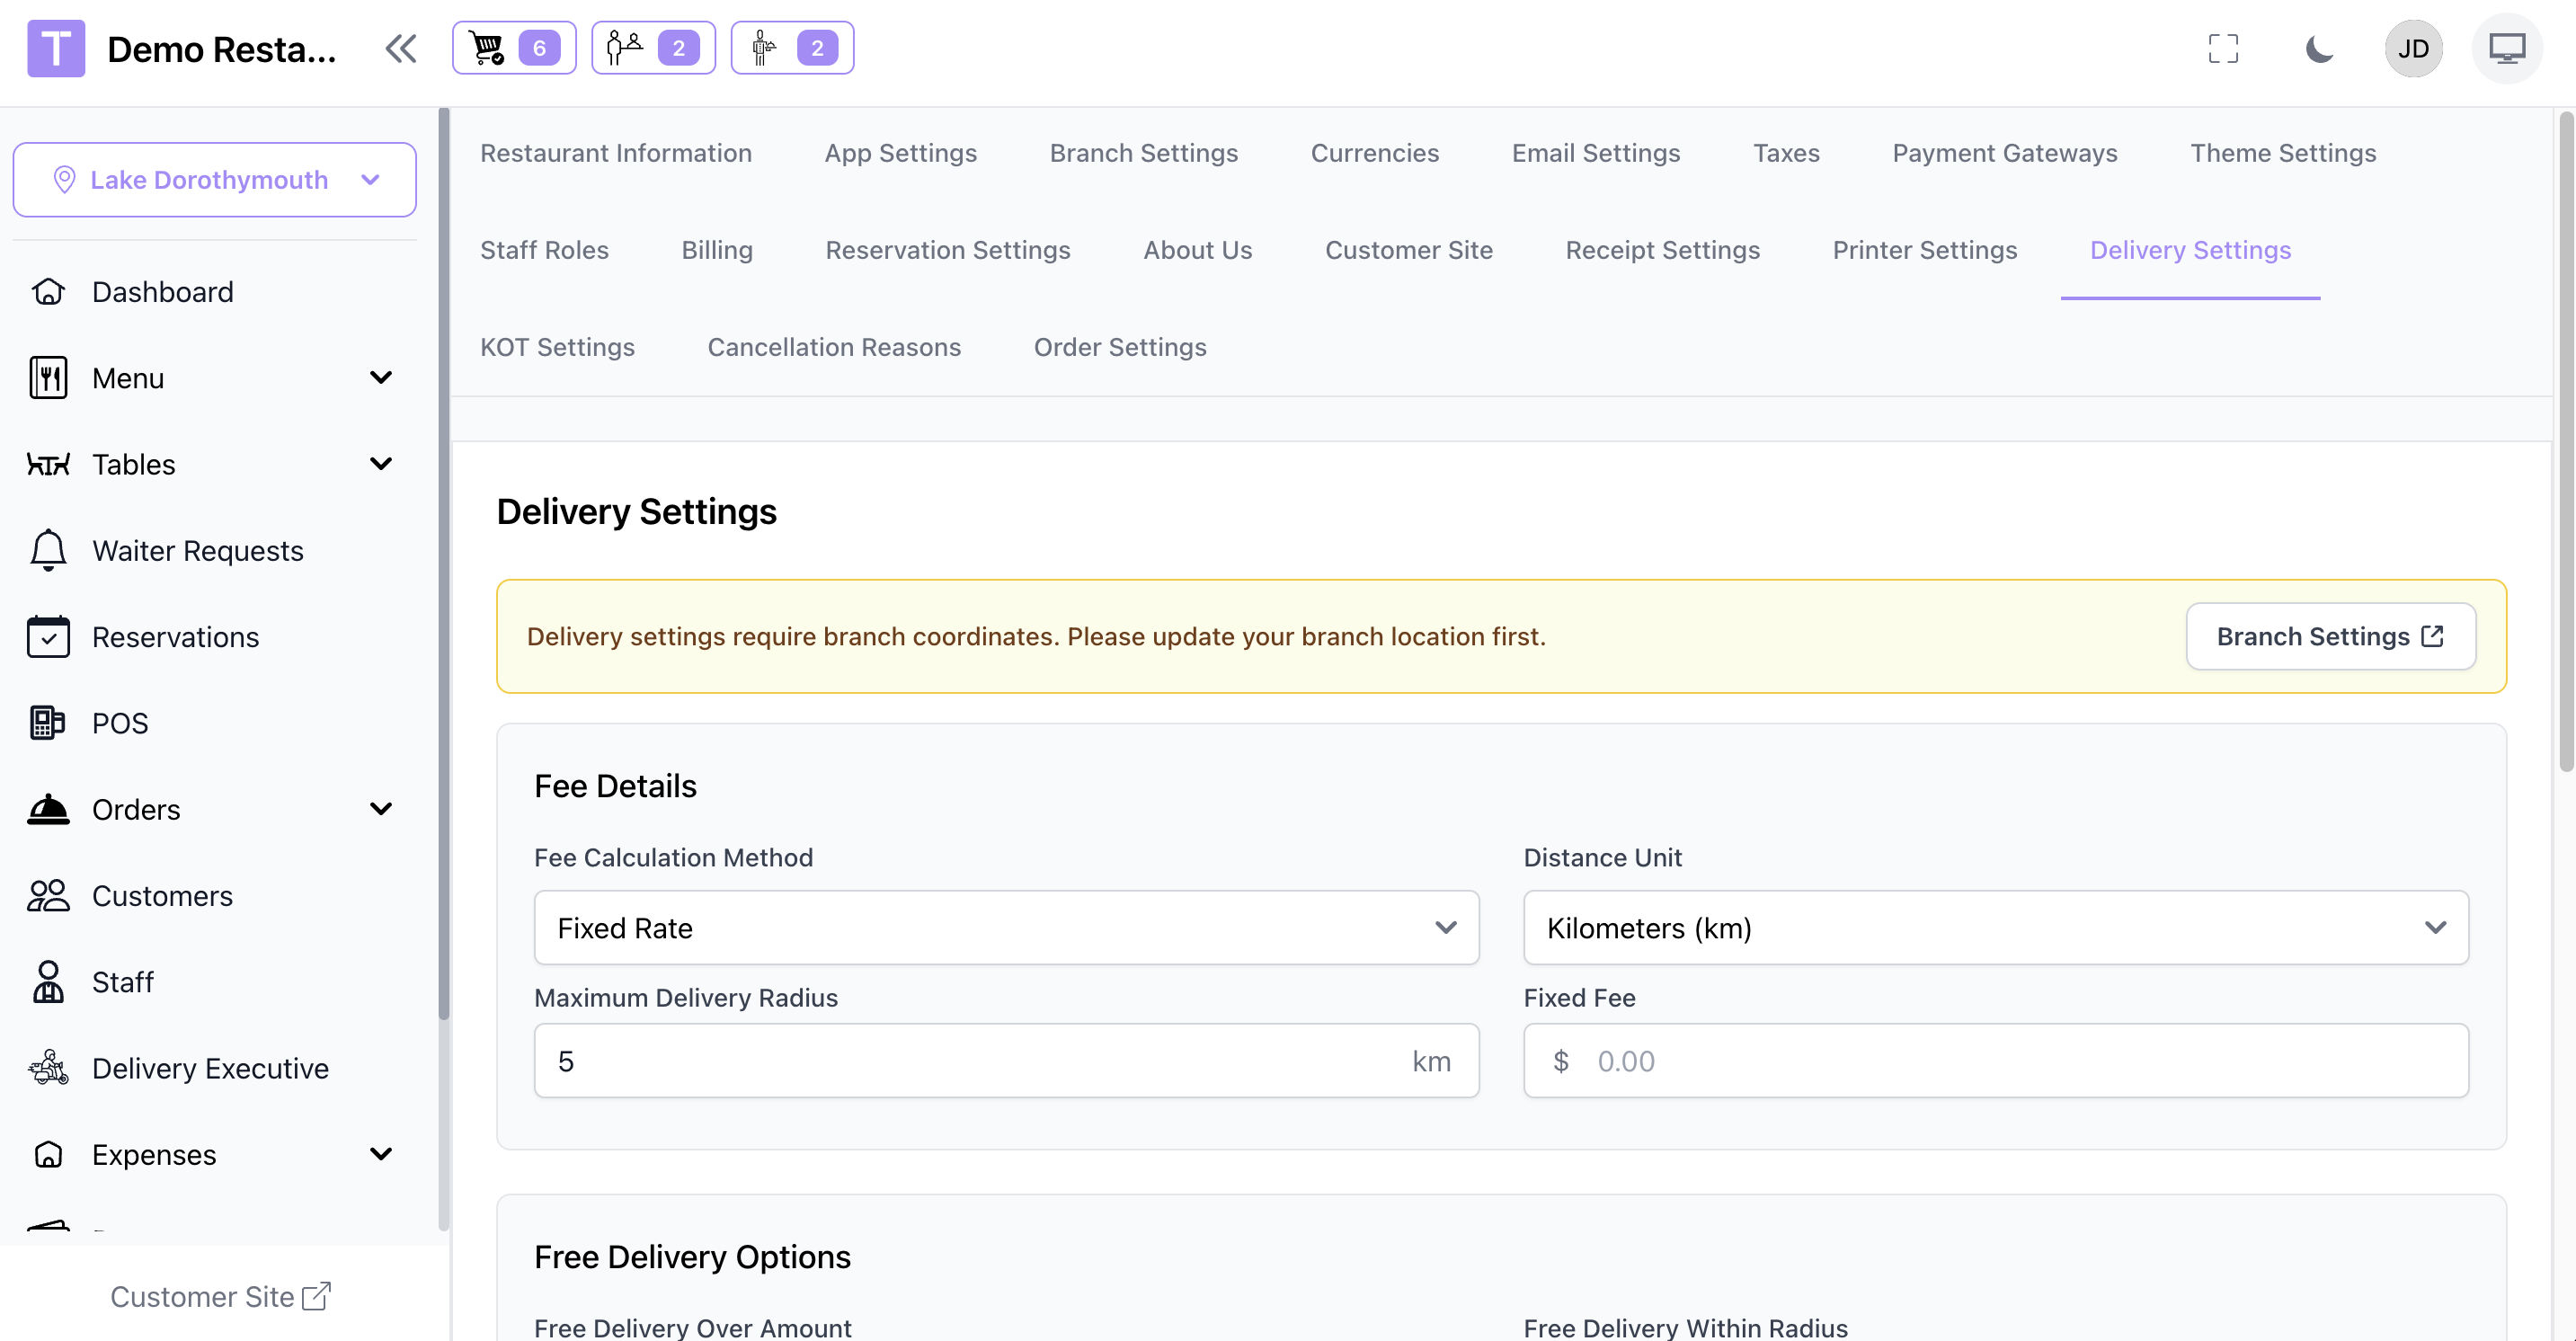Click the Branch Settings button in warning
Viewport: 2576px width, 1341px height.
pos(2329,636)
